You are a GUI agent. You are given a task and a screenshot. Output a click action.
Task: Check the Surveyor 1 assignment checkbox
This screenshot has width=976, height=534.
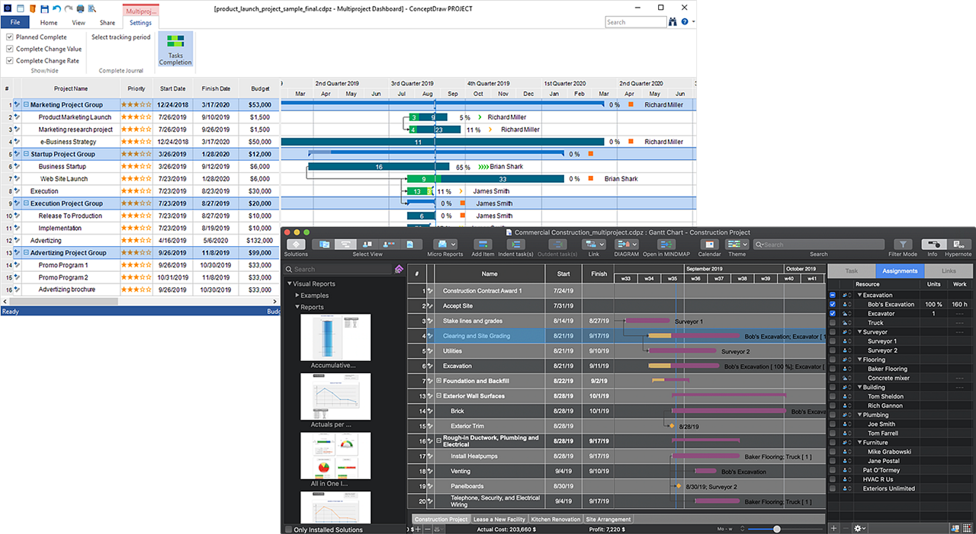833,341
